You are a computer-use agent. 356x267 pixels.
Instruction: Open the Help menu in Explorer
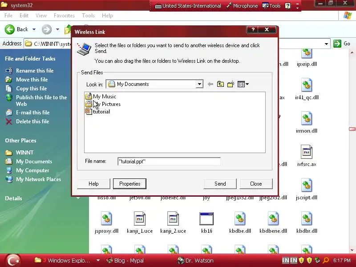[107, 16]
